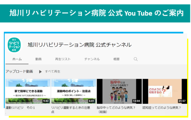191x120 pixels.
Task: Go to the チャンネル tab
Action: pos(92,59)
